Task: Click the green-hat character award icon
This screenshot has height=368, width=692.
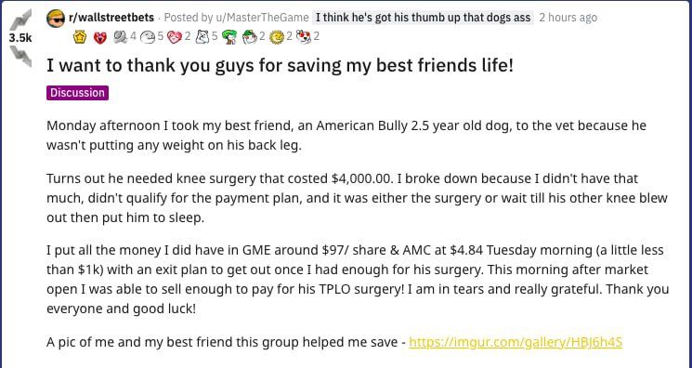Action: pos(250,37)
